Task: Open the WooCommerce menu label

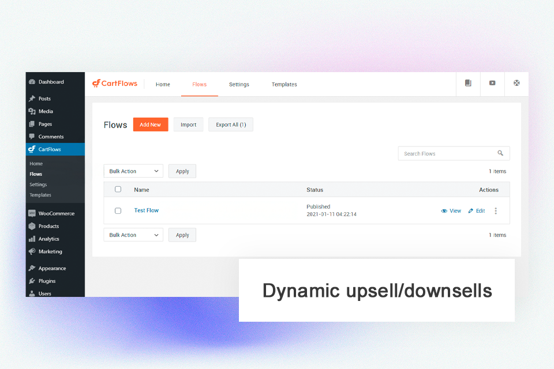Action: (x=57, y=213)
